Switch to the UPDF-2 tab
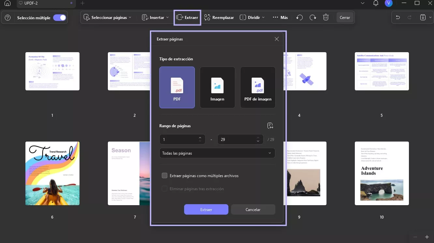The height and width of the screenshot is (243, 434). [x=46, y=3]
